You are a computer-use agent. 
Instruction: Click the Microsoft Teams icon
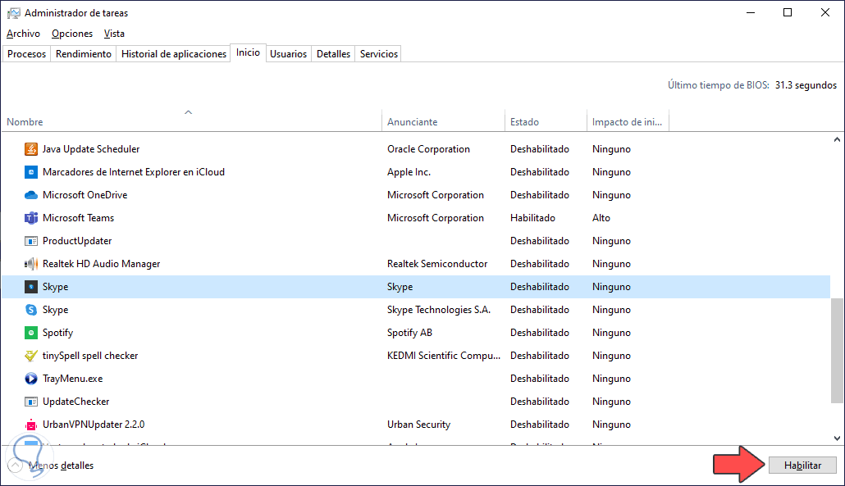(31, 218)
